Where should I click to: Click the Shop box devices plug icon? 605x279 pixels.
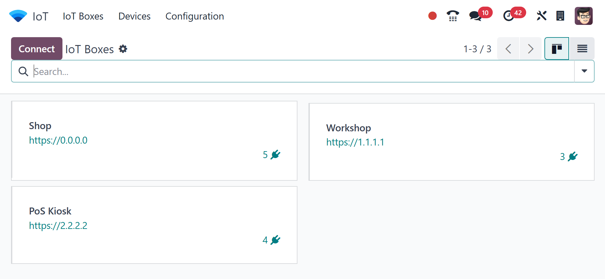click(275, 155)
